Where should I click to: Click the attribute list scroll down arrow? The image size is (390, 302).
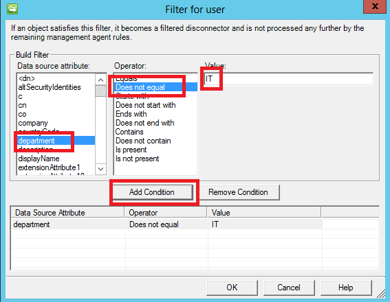(100, 169)
